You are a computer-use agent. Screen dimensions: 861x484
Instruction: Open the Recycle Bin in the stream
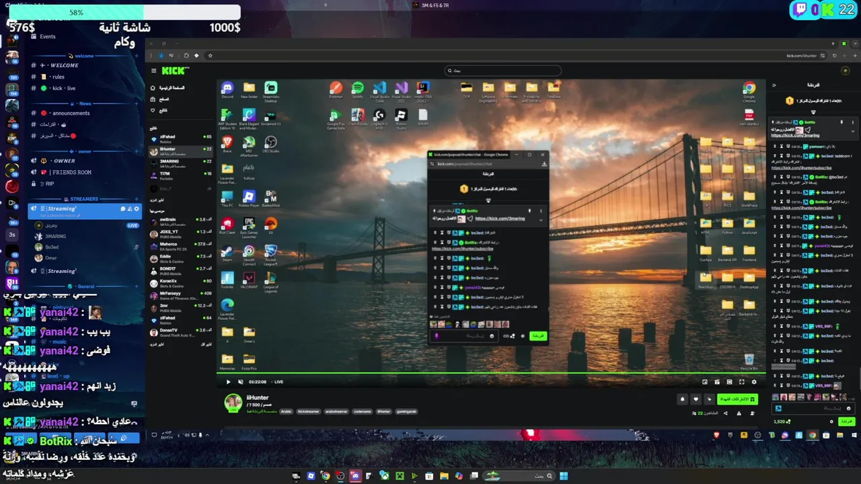tap(749, 362)
